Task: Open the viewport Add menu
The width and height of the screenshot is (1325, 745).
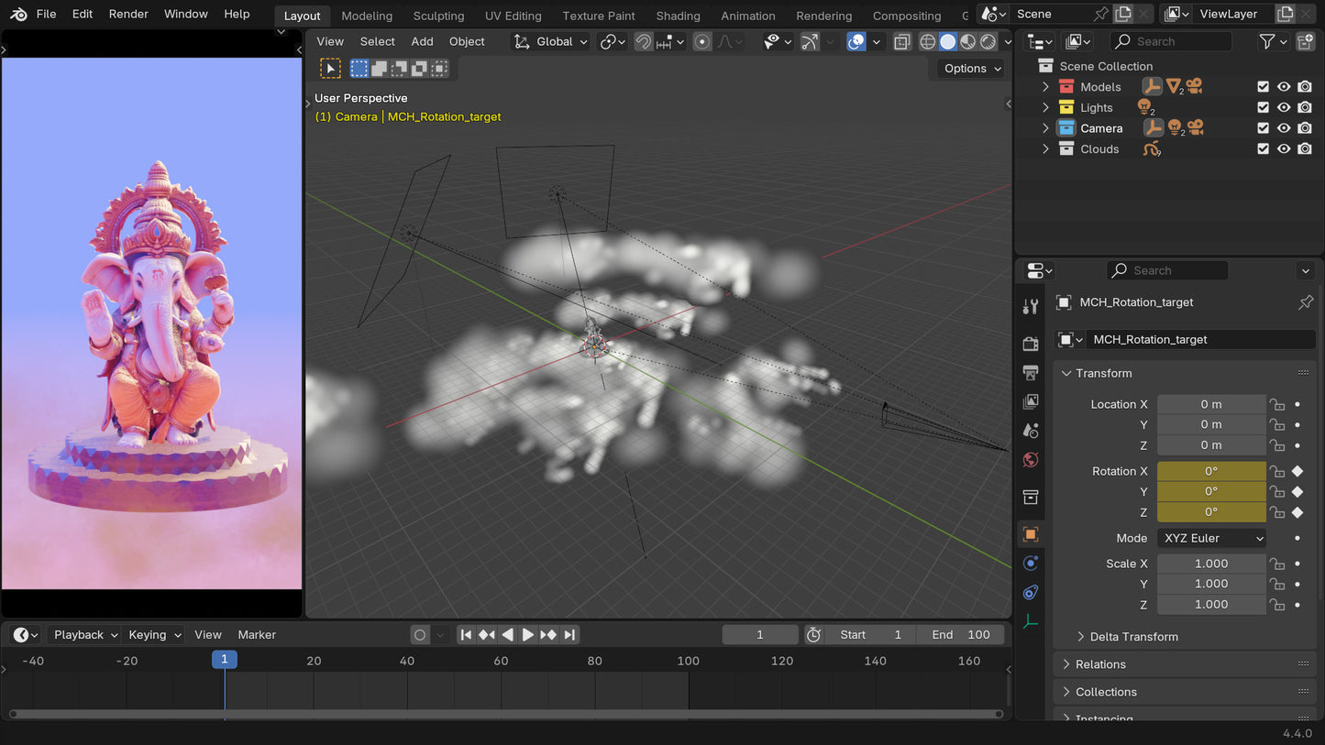Action: point(422,41)
